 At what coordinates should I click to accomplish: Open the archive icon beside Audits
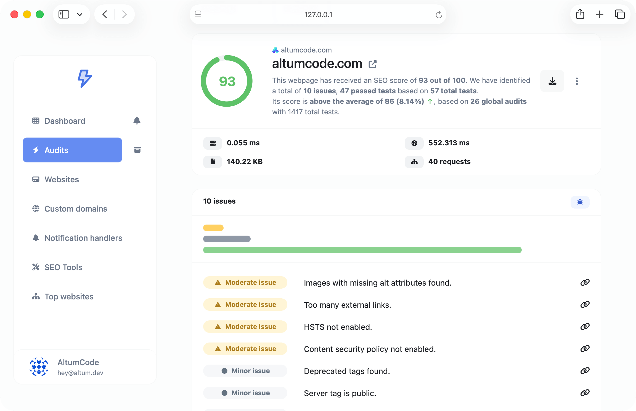137,150
